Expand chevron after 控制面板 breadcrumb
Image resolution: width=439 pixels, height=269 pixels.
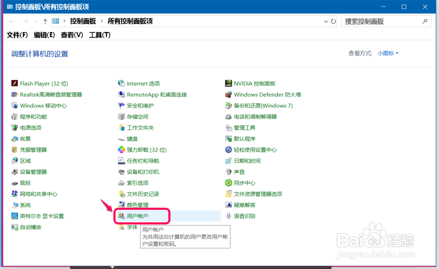pyautogui.click(x=102, y=21)
